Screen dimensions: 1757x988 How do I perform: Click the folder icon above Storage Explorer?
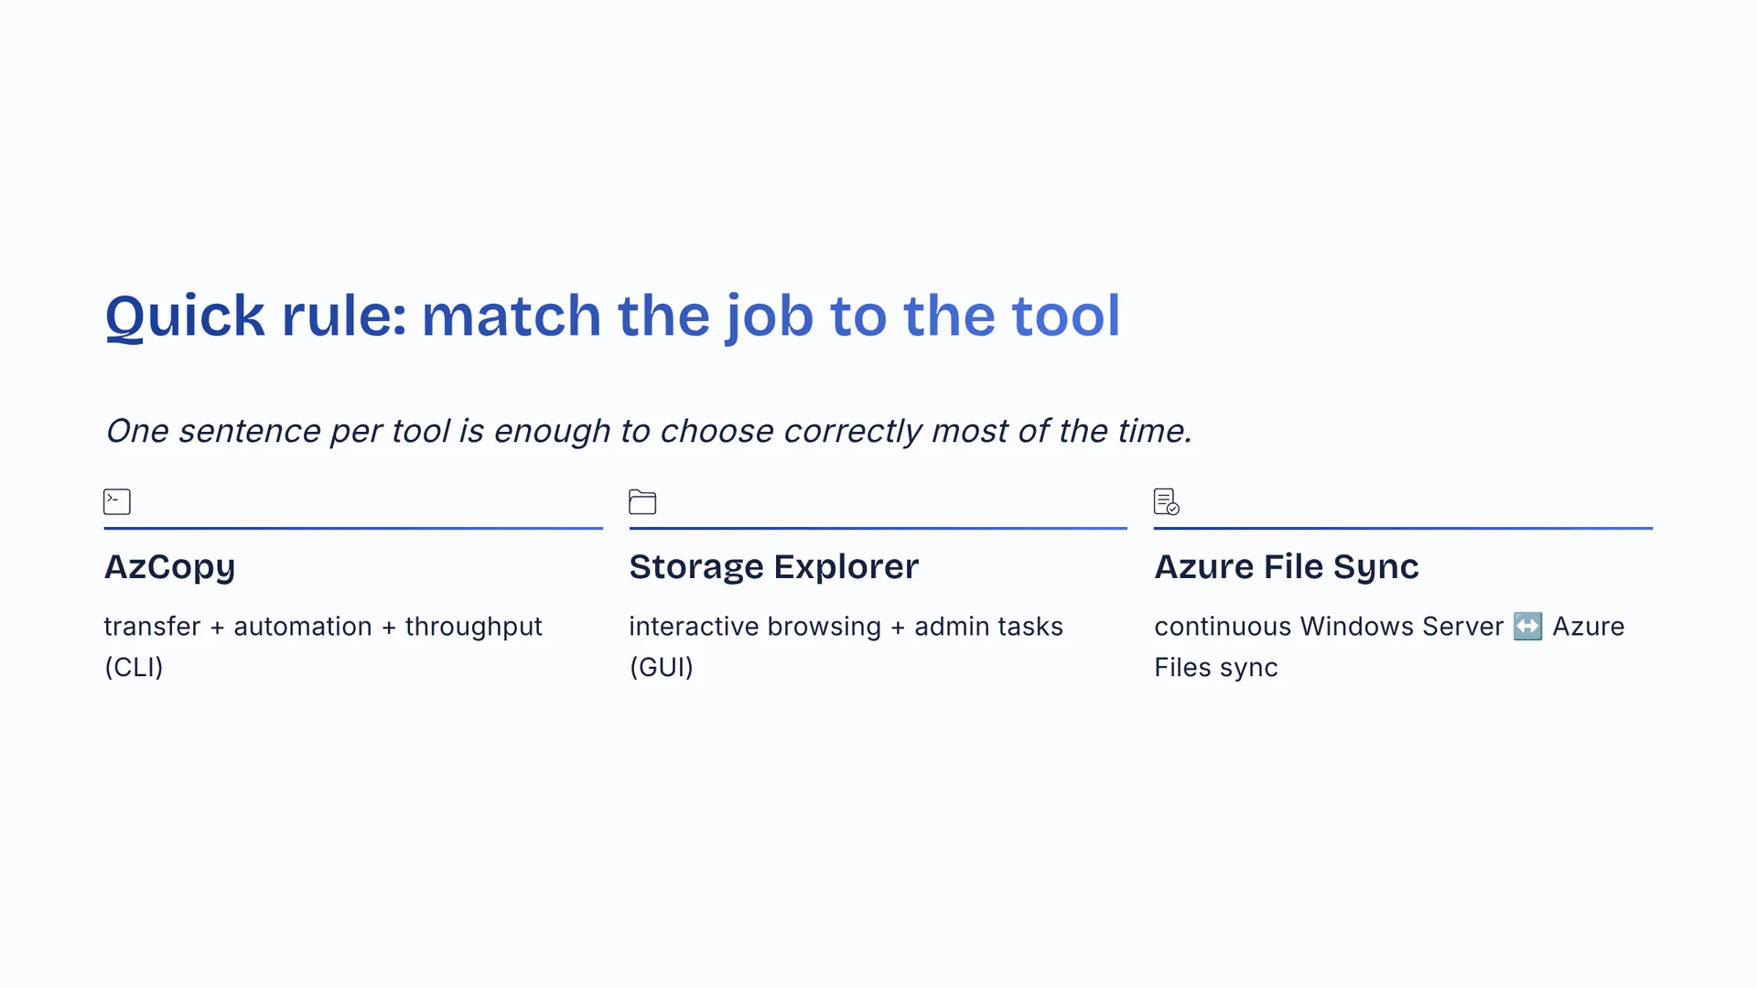click(642, 501)
